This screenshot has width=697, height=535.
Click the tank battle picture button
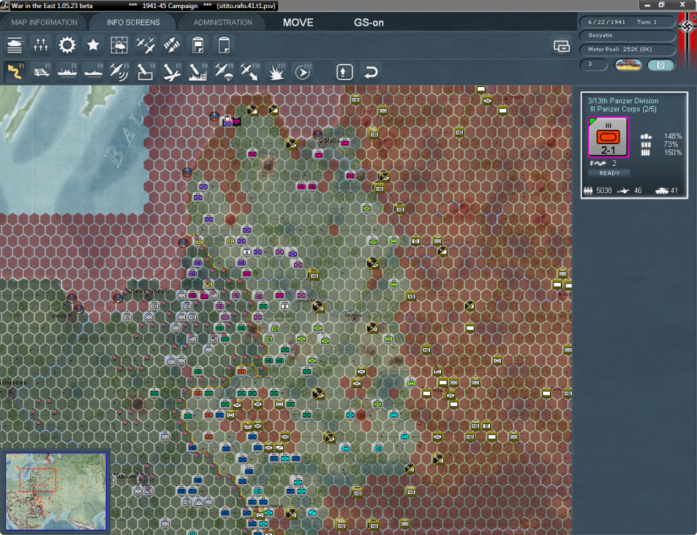[x=628, y=65]
